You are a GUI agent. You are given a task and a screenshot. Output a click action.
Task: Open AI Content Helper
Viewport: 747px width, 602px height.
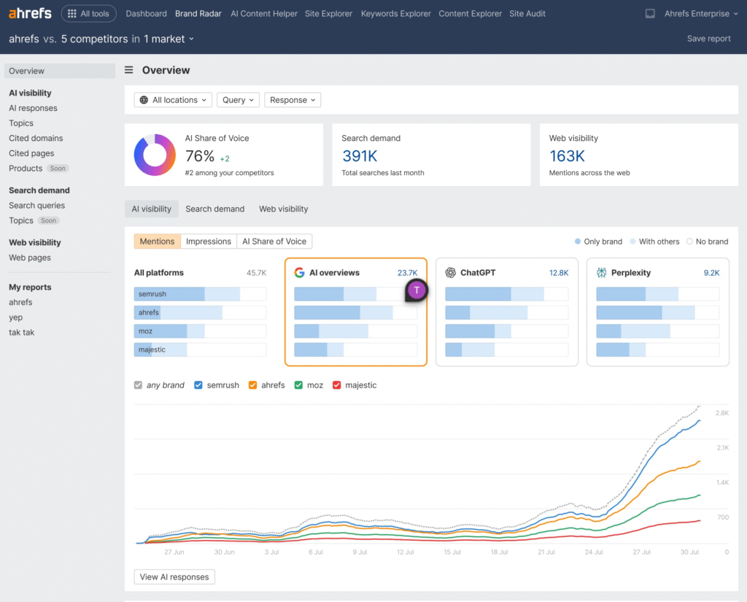(x=264, y=14)
